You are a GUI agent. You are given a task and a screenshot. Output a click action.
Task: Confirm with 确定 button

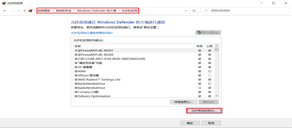coord(190,123)
